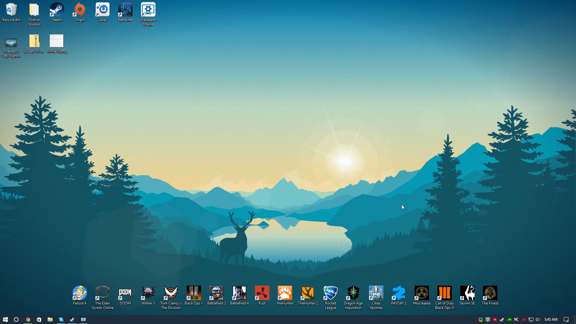
Task: Open the Action Center notifications panel
Action: 566,319
